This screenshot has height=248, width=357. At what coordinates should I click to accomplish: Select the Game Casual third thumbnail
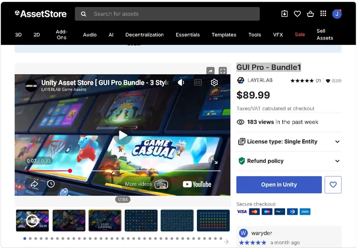(x=105, y=220)
